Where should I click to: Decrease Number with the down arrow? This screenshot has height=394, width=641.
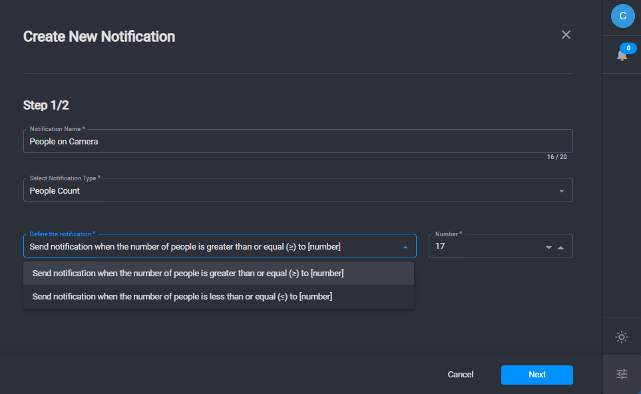(x=548, y=248)
